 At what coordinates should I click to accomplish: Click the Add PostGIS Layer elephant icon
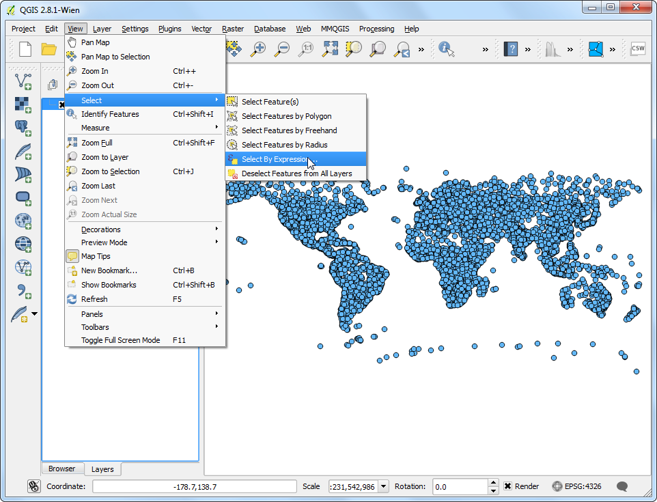point(23,128)
